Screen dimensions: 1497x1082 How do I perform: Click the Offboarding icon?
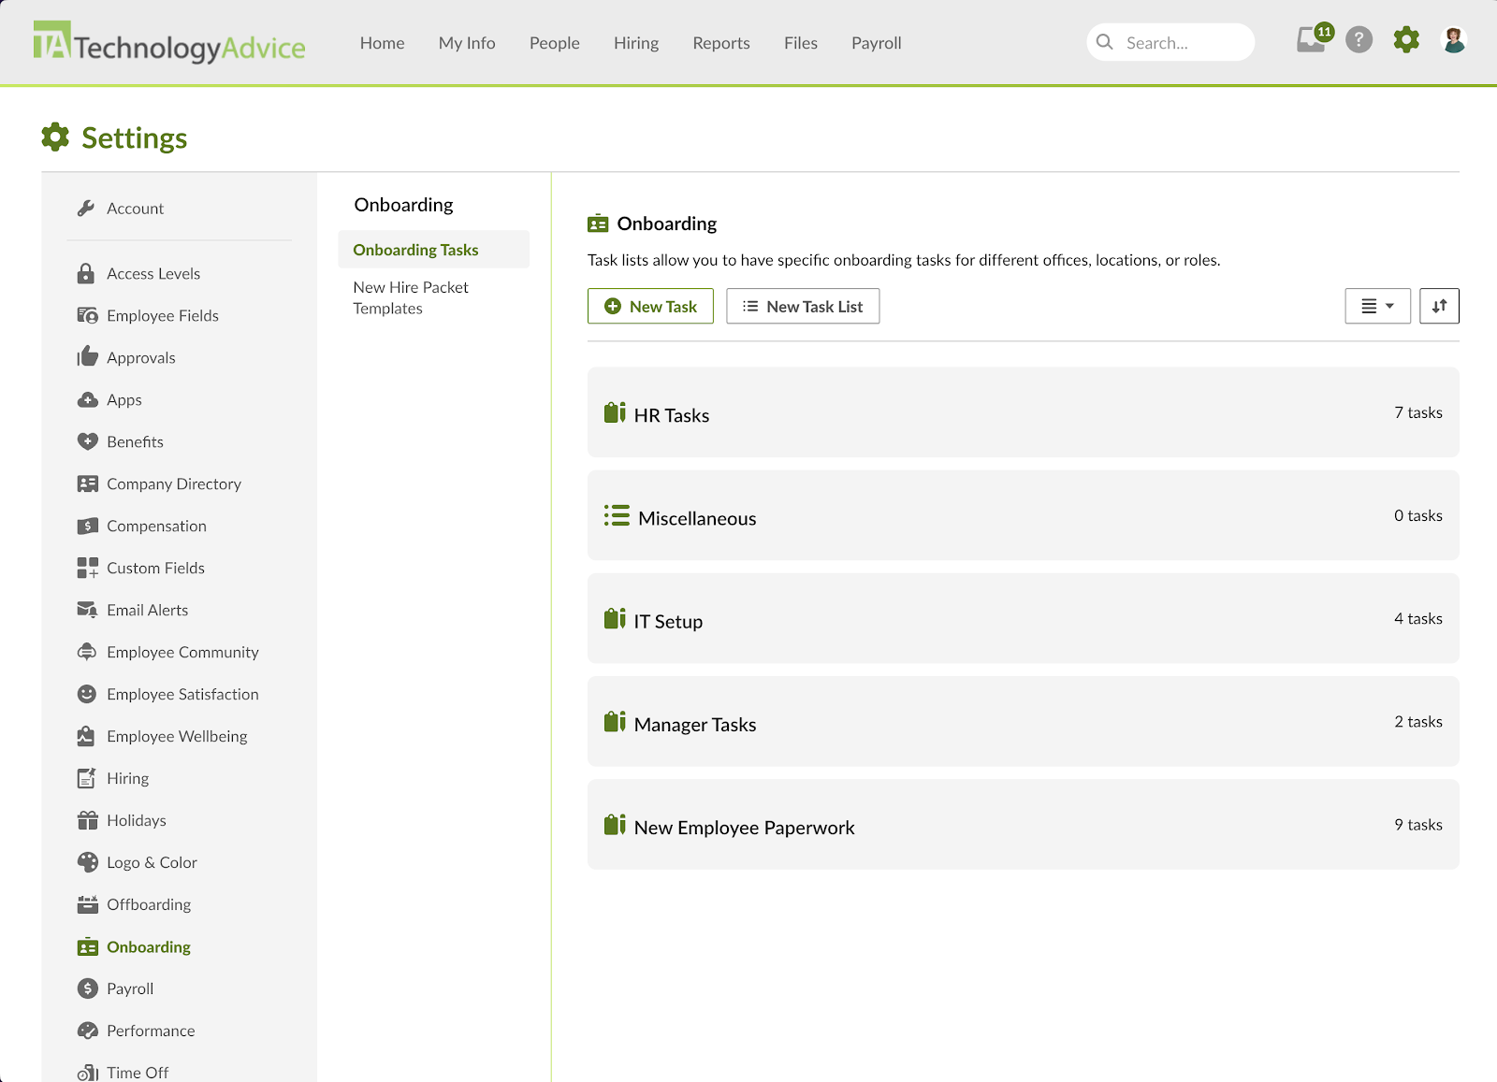coord(87,904)
